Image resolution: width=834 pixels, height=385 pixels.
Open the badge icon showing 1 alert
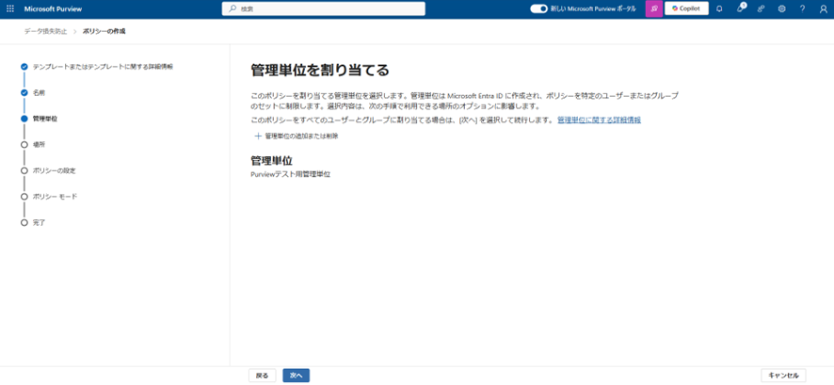(x=740, y=8)
